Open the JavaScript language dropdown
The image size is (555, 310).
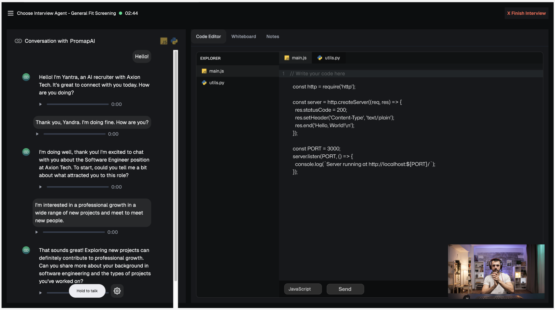(303, 289)
